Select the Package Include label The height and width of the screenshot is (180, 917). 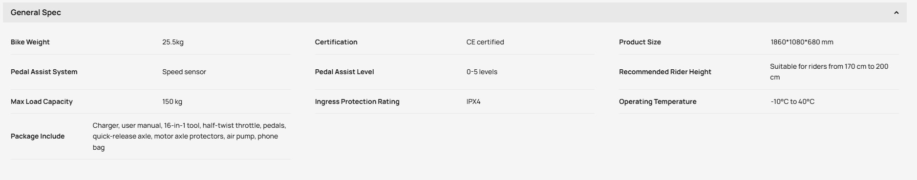click(38, 136)
